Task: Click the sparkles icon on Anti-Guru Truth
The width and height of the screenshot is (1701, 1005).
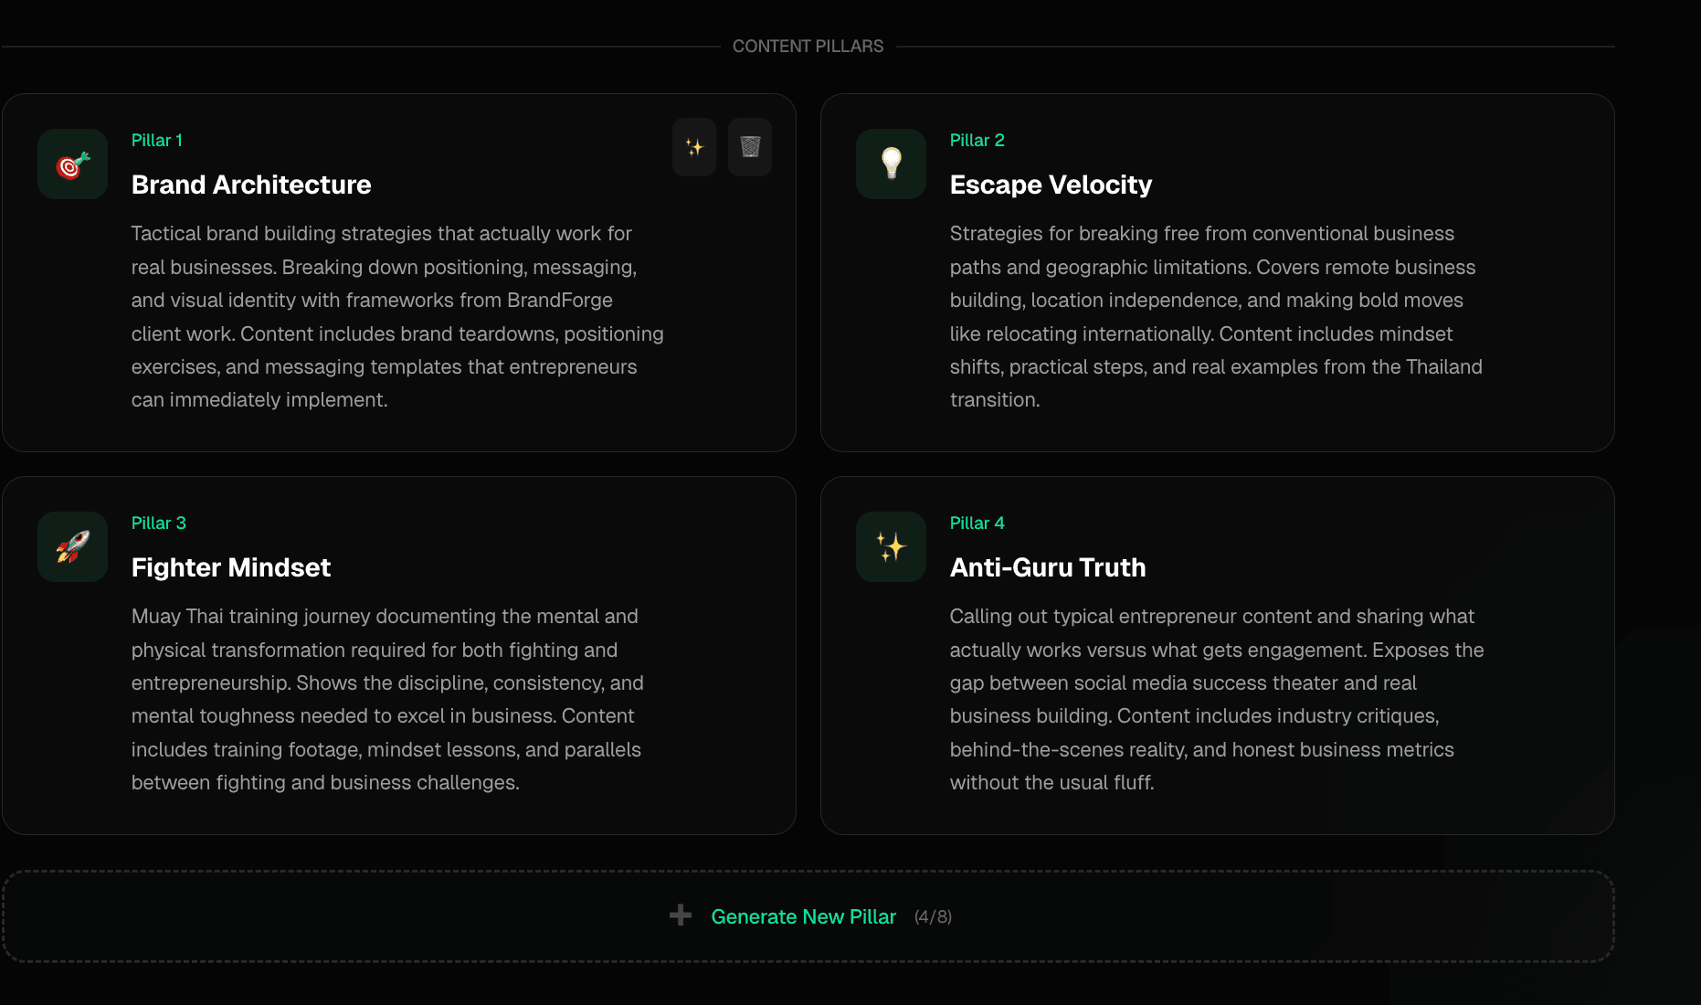Action: click(x=890, y=546)
